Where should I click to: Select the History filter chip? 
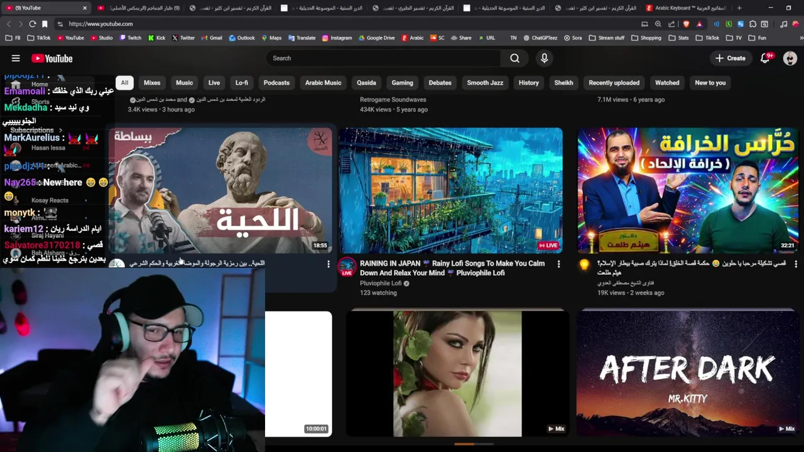point(529,83)
